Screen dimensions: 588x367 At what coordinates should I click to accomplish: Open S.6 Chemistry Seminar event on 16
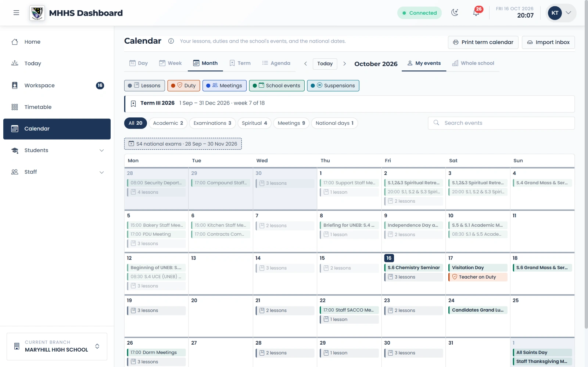413,268
